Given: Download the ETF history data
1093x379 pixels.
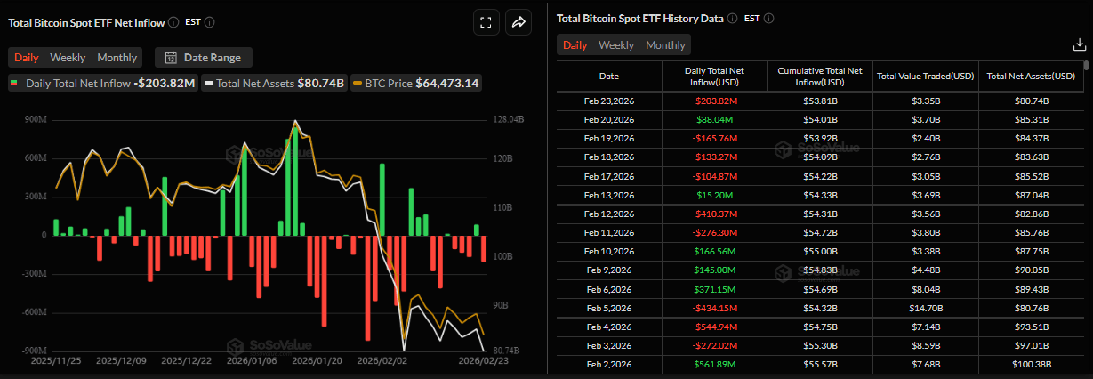Looking at the screenshot, I should click(1080, 45).
